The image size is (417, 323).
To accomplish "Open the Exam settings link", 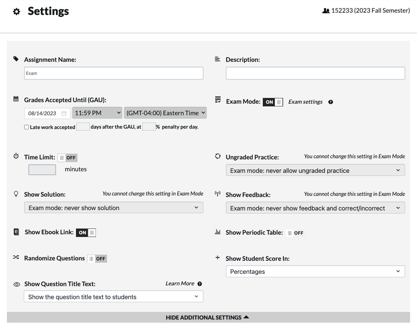I will click(x=305, y=102).
